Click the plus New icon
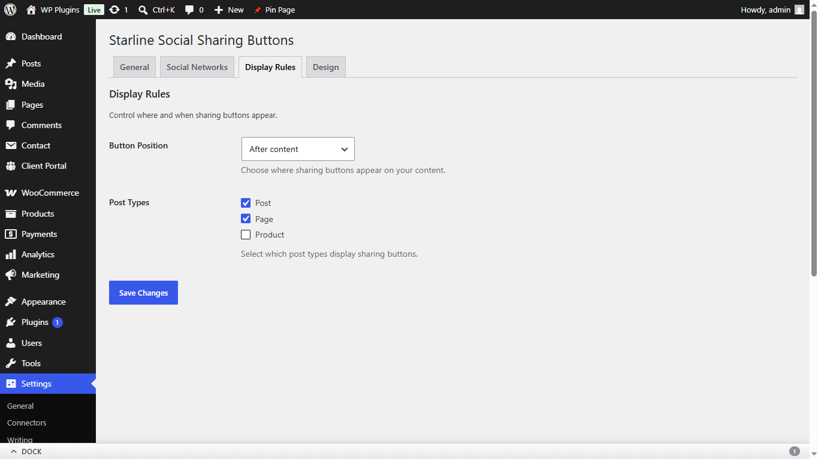The height and width of the screenshot is (459, 818). (219, 10)
